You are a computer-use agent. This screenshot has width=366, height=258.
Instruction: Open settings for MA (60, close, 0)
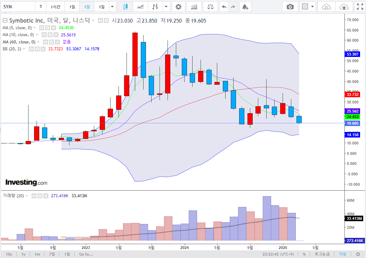51,42
